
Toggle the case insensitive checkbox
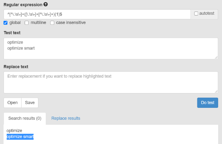[52, 23]
